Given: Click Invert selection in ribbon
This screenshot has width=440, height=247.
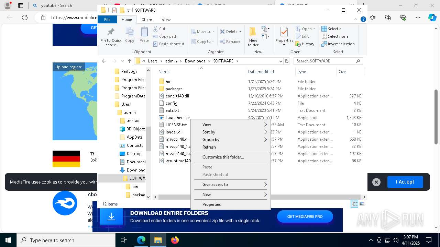Looking at the screenshot, I should click(x=338, y=44).
